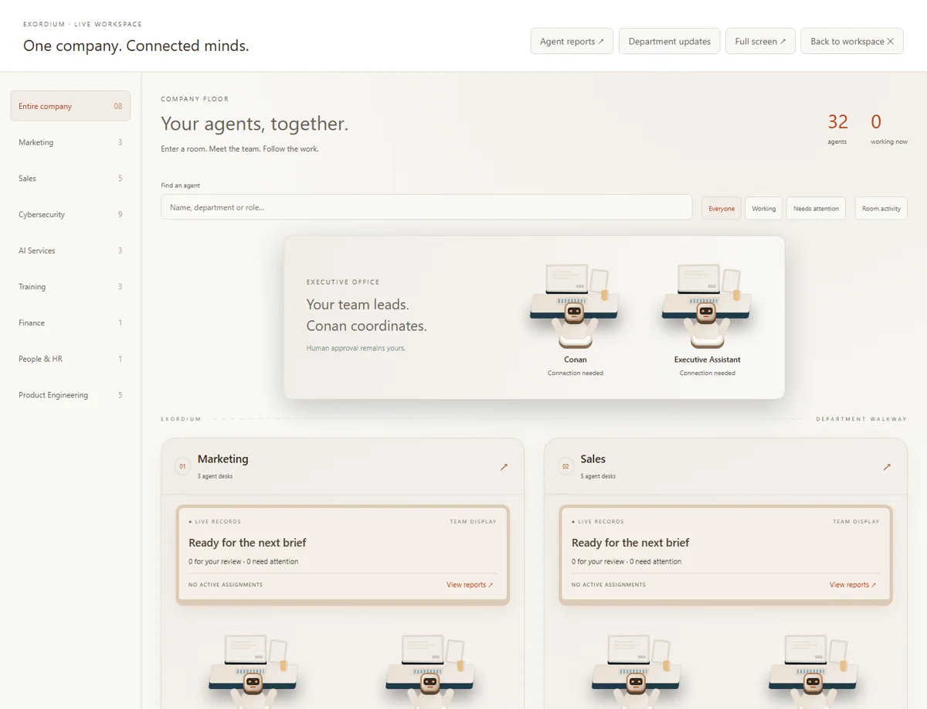
Task: Open the Training department in sidebar
Action: pyautogui.click(x=70, y=287)
